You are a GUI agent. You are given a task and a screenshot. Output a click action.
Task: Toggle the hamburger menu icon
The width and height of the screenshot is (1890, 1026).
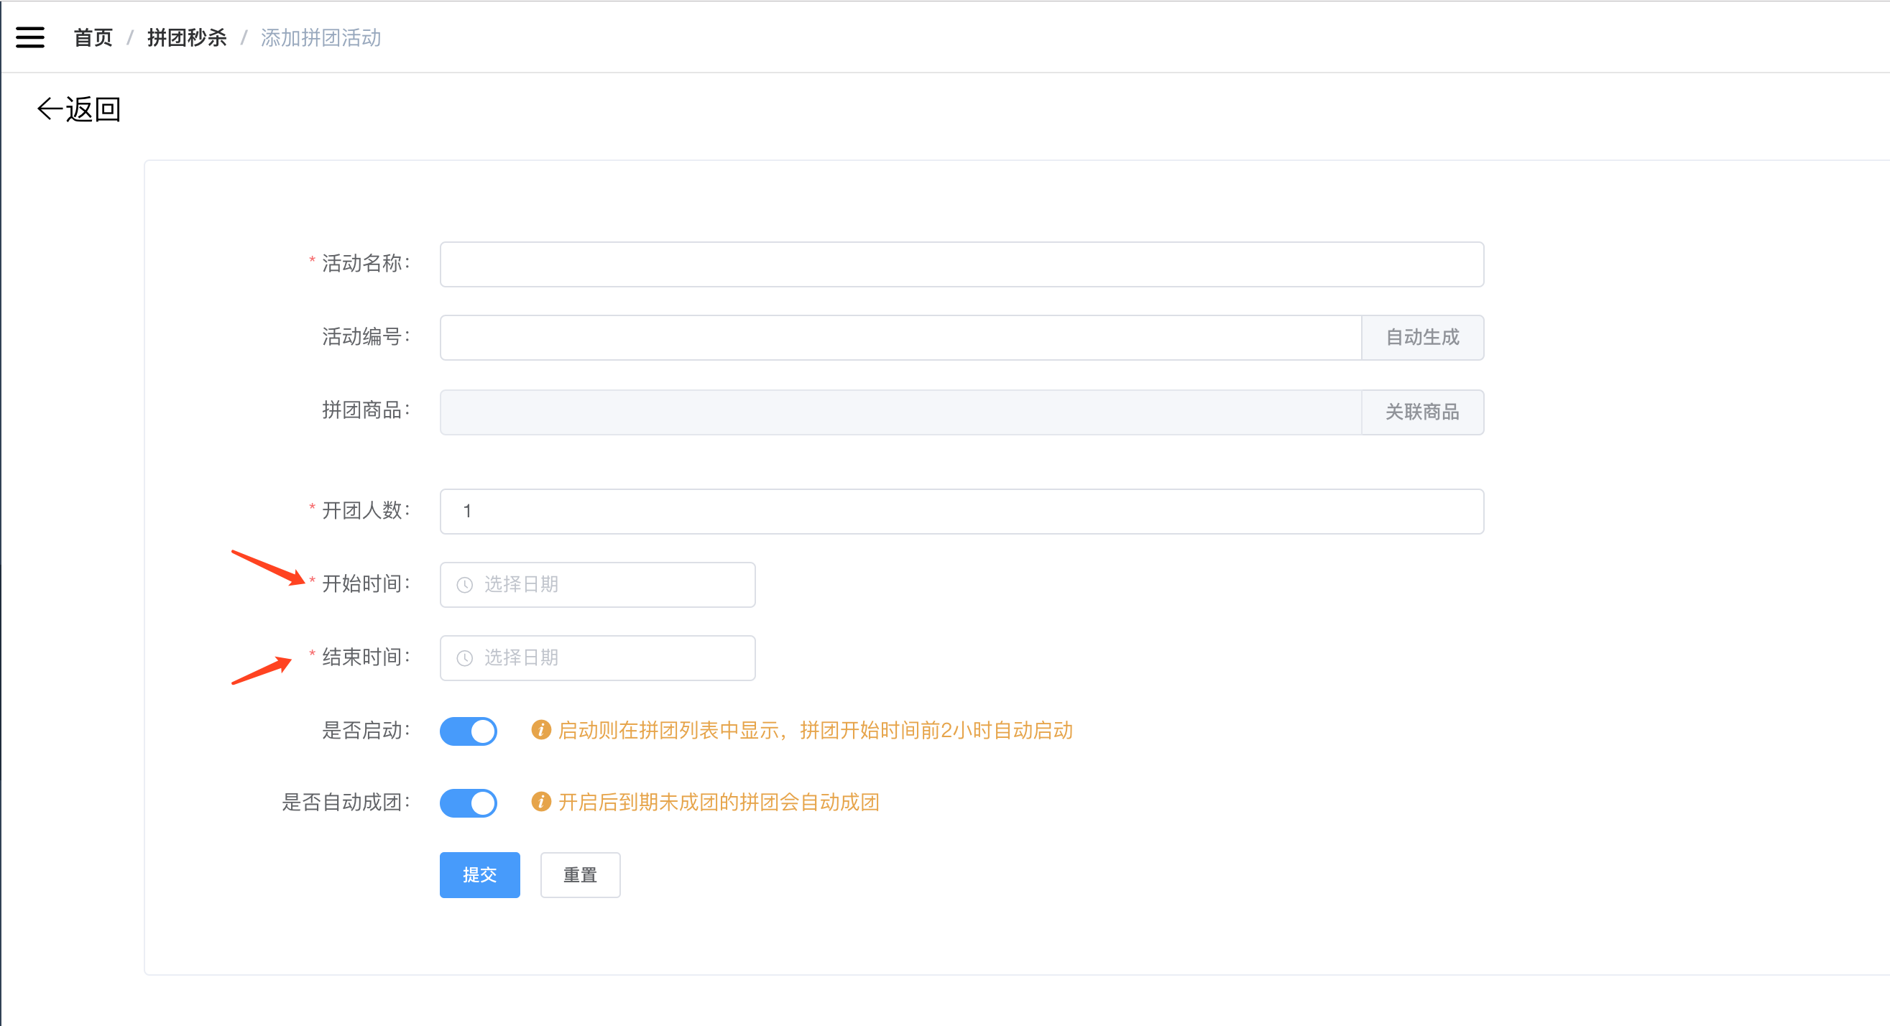[x=30, y=37]
